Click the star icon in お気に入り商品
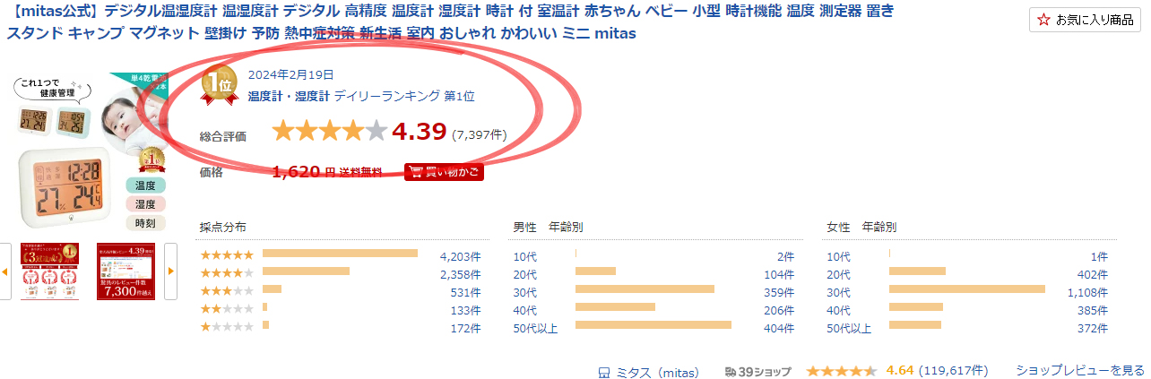Image resolution: width=1151 pixels, height=379 pixels. (1043, 20)
